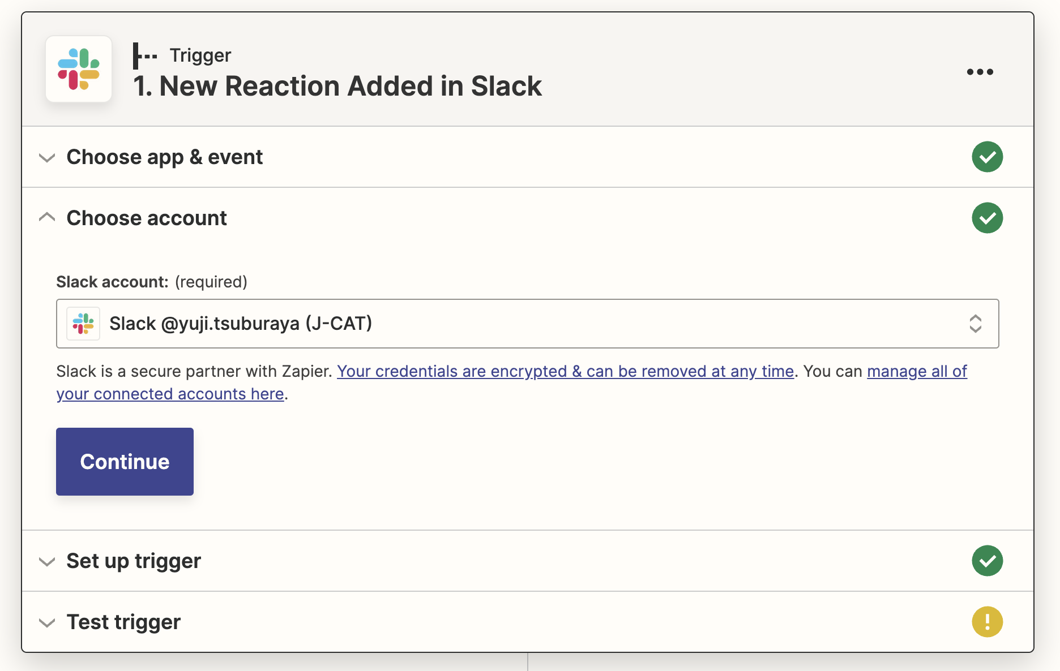Click the trigger step icon beside Trigger

pos(145,55)
